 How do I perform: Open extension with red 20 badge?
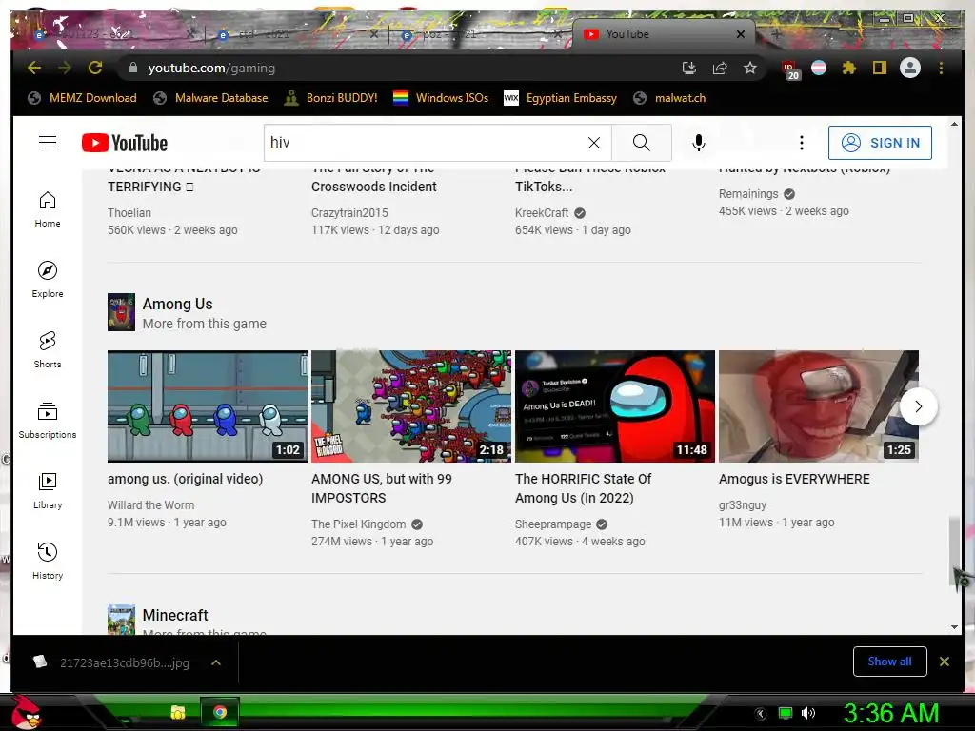point(789,69)
